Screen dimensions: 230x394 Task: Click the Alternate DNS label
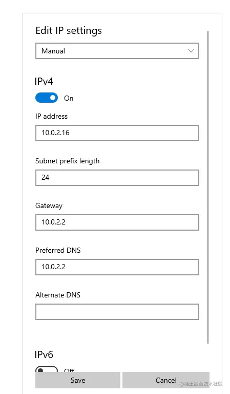point(58,295)
